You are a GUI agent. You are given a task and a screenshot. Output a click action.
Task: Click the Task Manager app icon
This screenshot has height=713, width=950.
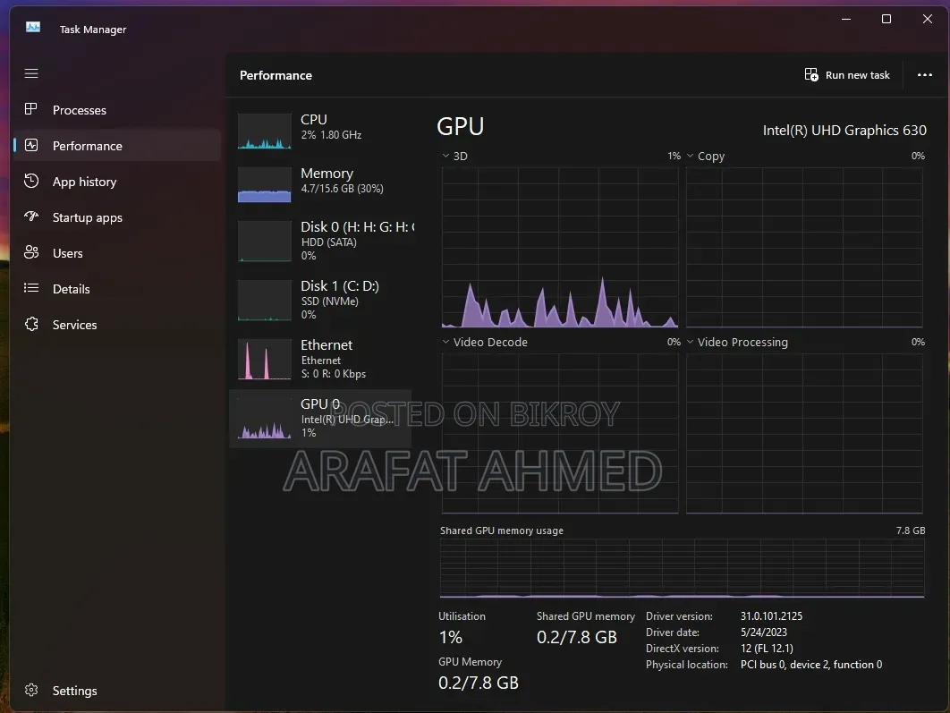tap(33, 27)
